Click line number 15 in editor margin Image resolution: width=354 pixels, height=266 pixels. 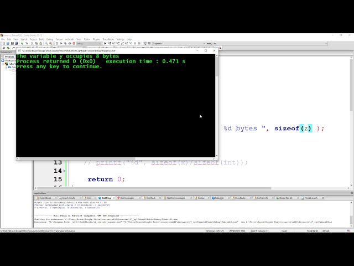pyautogui.click(x=58, y=180)
